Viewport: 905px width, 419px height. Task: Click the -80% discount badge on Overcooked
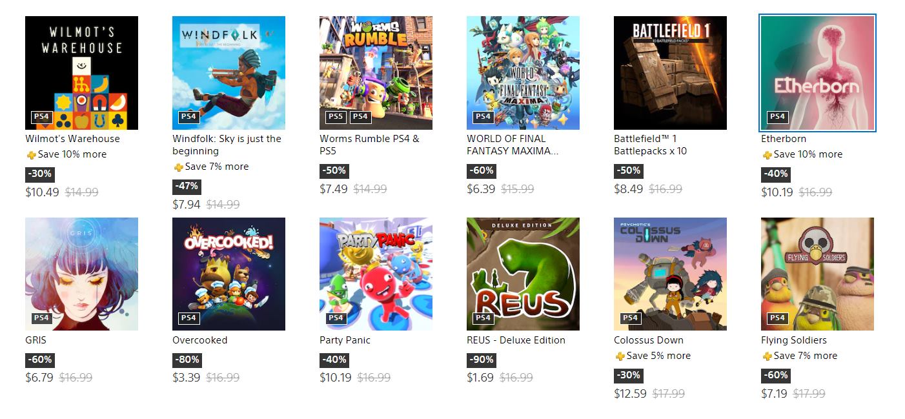pos(187,360)
